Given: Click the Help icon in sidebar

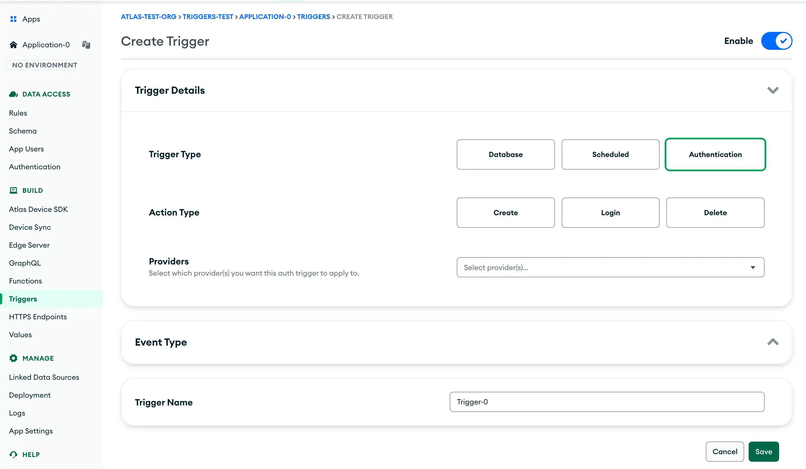Looking at the screenshot, I should [13, 454].
